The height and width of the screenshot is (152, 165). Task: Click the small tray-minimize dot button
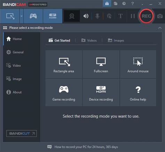pyautogui.click(x=142, y=5)
